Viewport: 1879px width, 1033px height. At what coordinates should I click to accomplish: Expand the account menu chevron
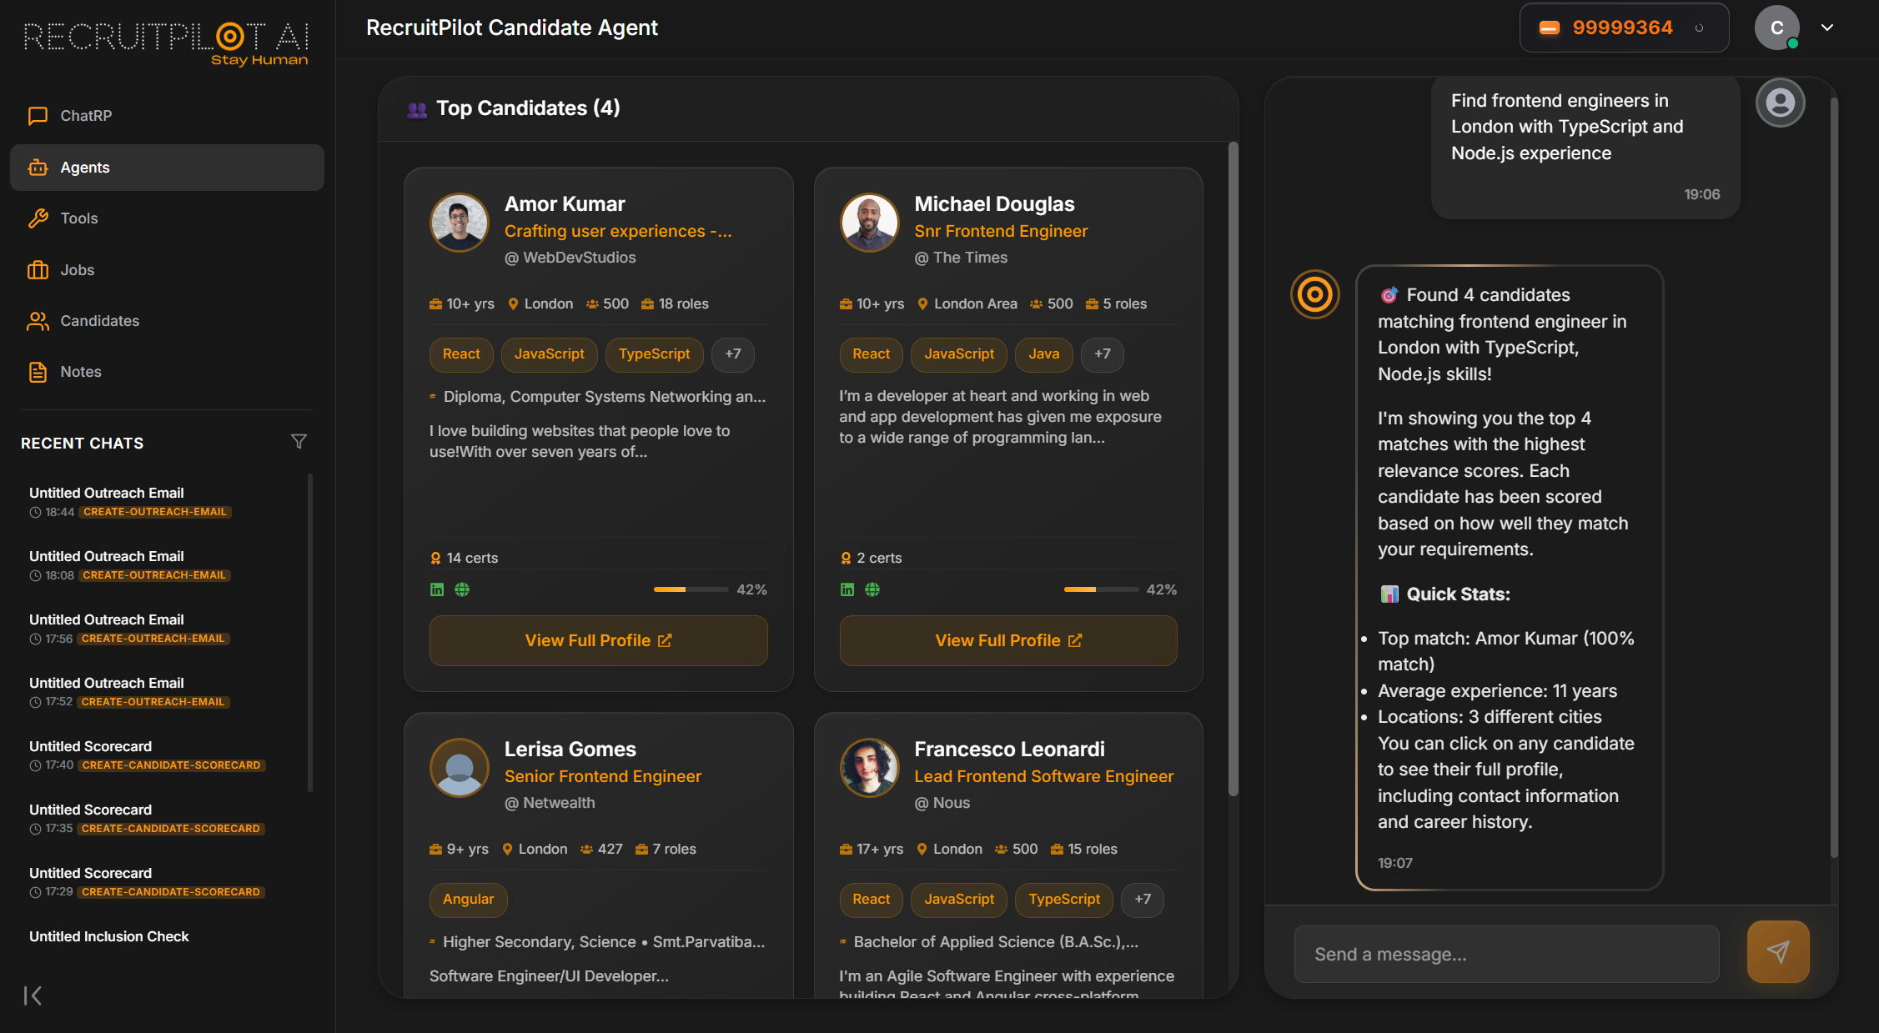click(x=1827, y=28)
